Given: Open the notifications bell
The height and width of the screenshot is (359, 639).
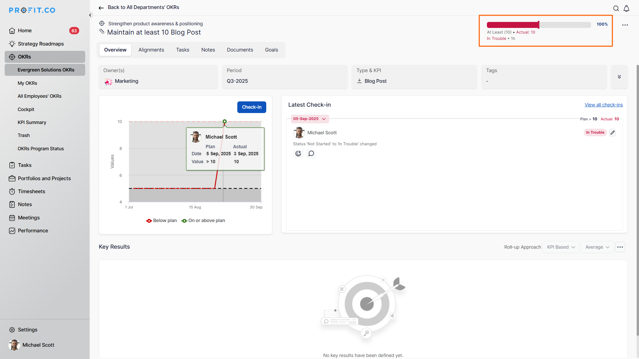Looking at the screenshot, I should coord(626,9).
